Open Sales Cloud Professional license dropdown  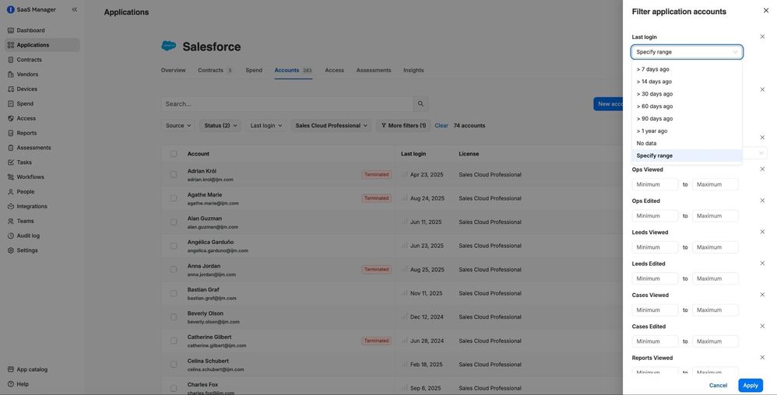click(x=331, y=125)
